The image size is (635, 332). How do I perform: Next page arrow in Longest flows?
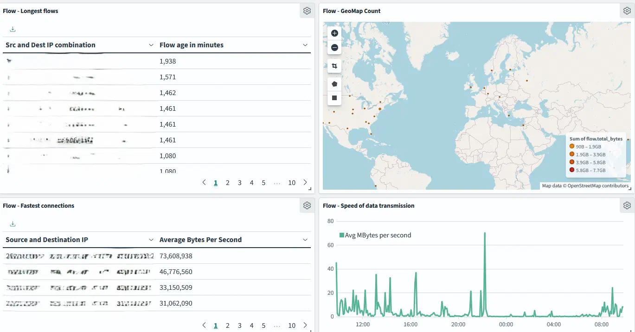305,183
